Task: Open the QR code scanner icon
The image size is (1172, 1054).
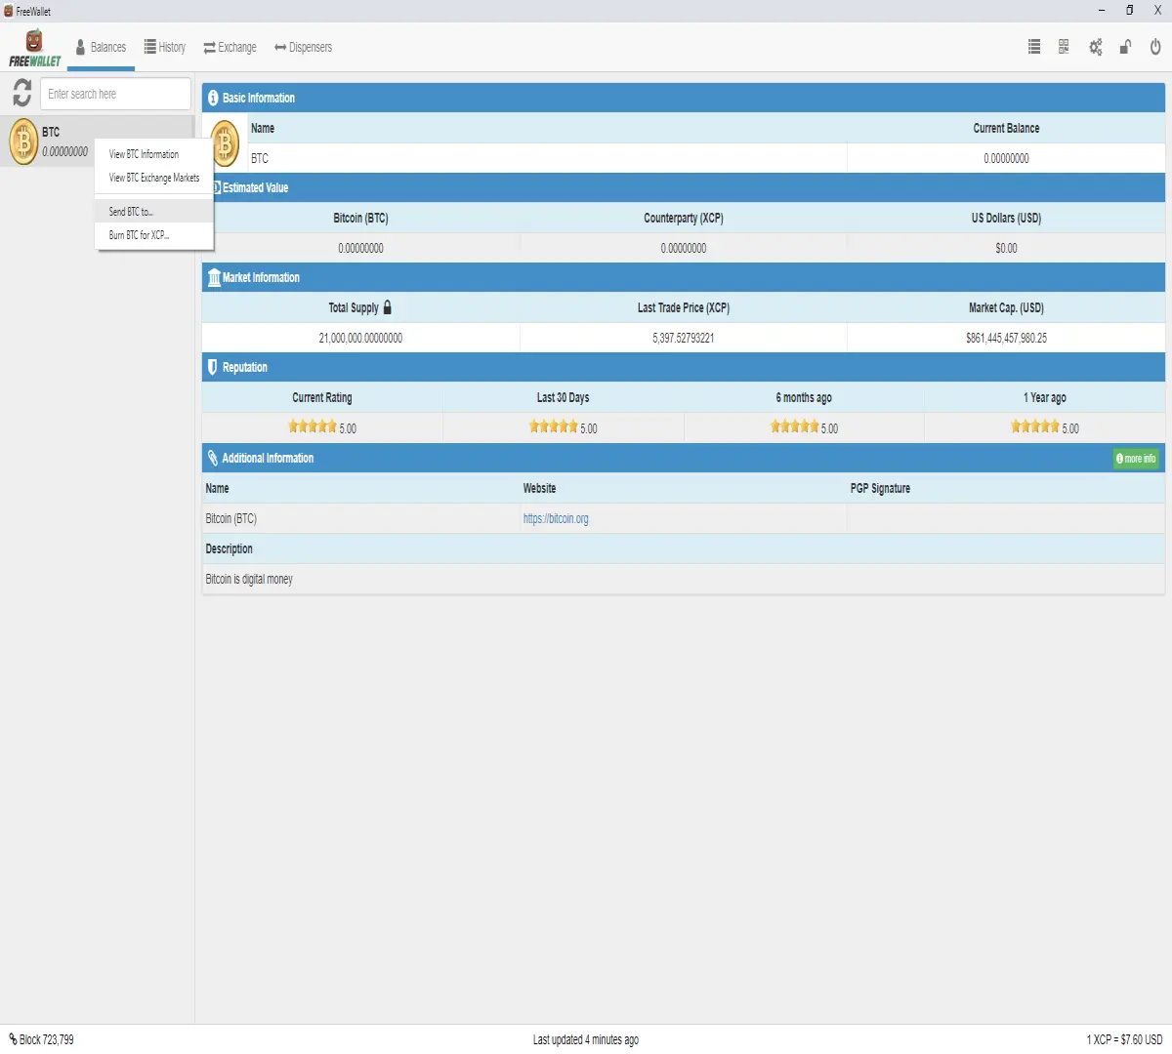Action: pos(1064,47)
